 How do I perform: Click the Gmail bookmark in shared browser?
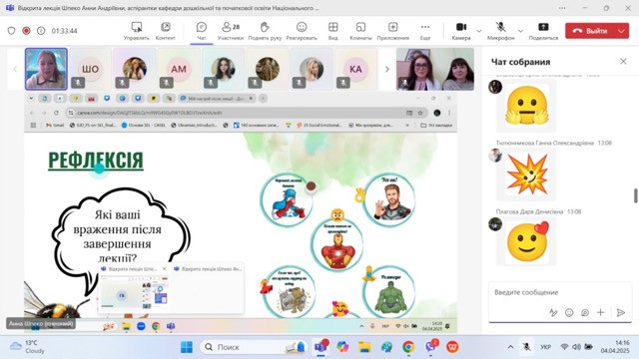click(x=55, y=125)
